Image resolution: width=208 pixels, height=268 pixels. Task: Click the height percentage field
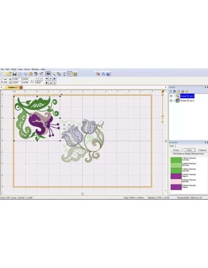coord(25,83)
